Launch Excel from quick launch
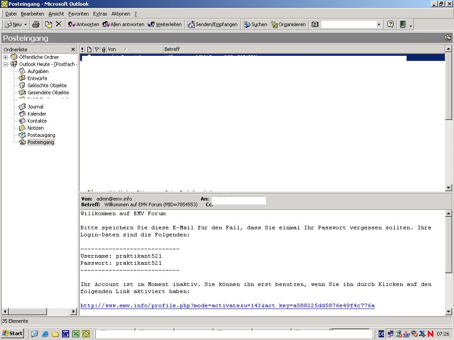This screenshot has height=340, width=454. [x=76, y=334]
